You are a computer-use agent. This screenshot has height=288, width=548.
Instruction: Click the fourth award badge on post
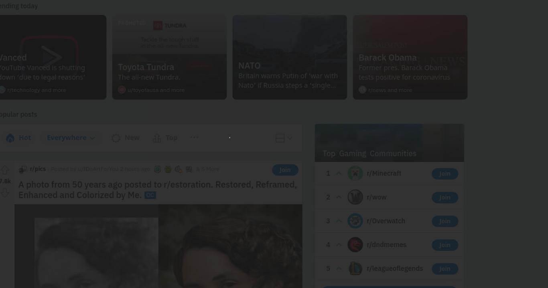pos(189,169)
